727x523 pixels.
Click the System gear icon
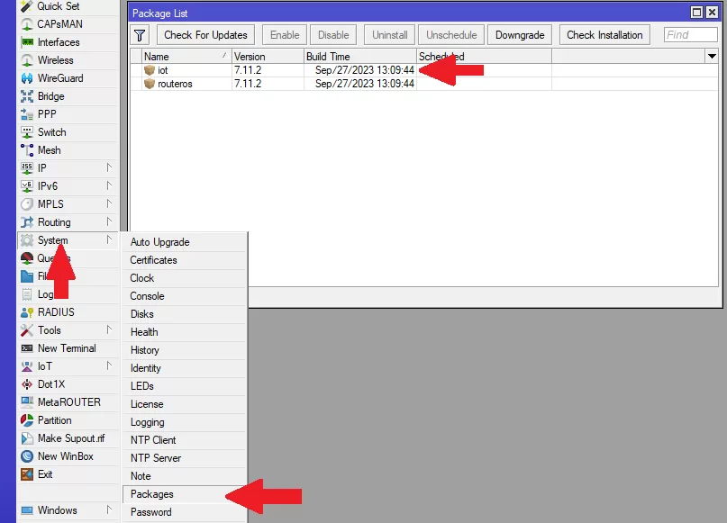coord(27,240)
